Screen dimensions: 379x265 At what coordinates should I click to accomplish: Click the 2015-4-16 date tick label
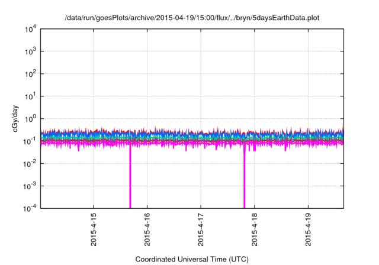pyautogui.click(x=147, y=230)
